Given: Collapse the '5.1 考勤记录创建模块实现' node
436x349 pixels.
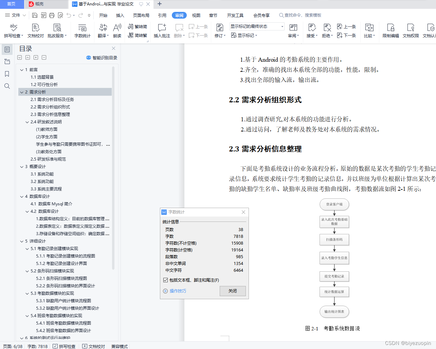Looking at the screenshot, I should coord(27,249).
